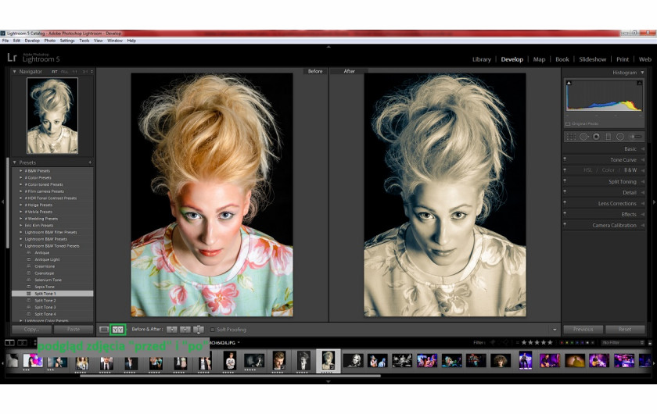Apply the Sepia Tone preset
The width and height of the screenshot is (657, 414).
45,287
